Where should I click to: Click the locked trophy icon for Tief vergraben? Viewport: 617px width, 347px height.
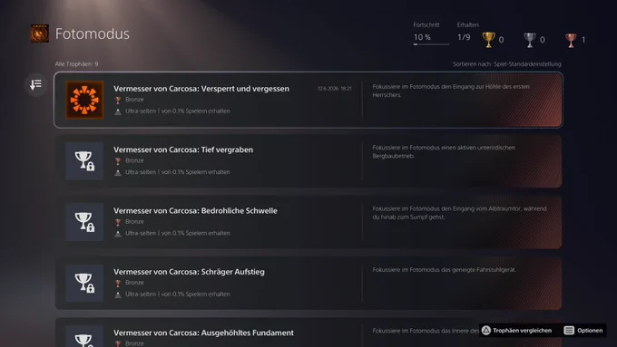[x=84, y=160]
